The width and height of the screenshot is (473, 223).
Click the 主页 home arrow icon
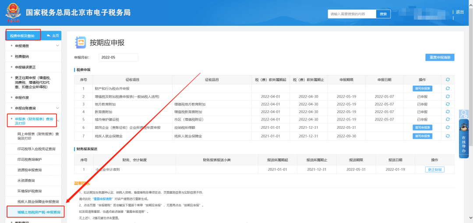48,36
